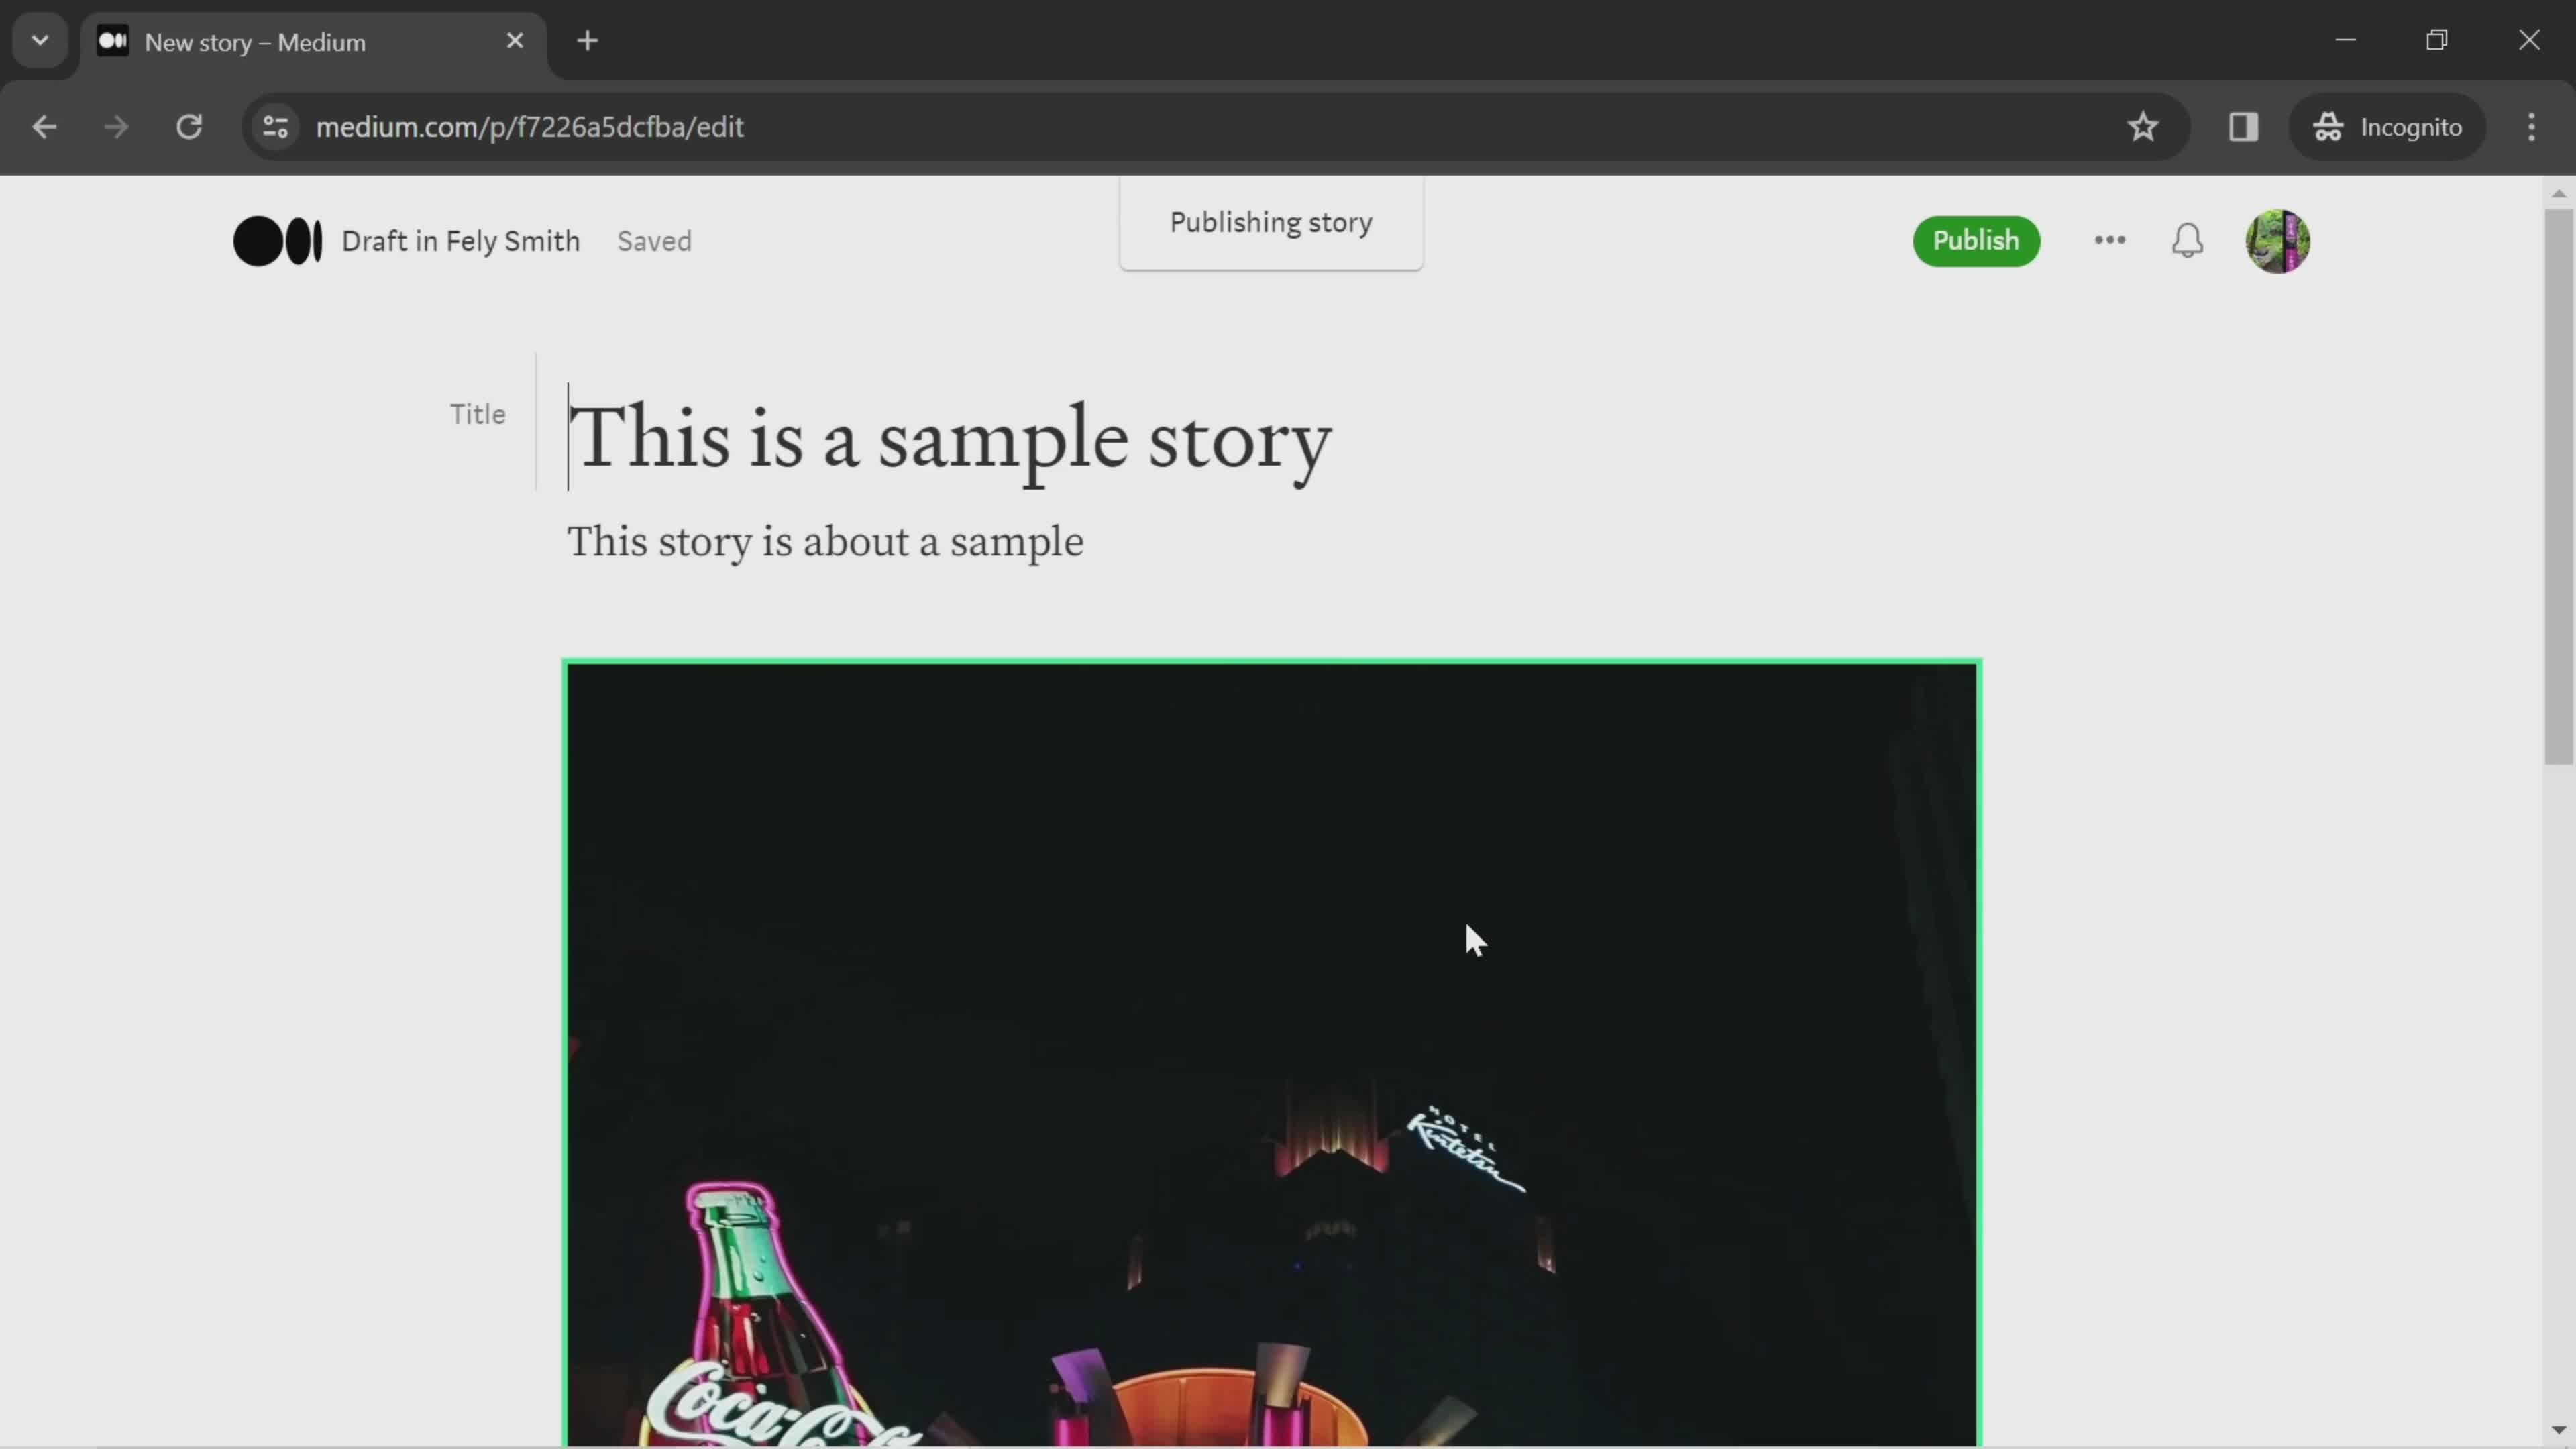Click the New story Medium tab
The height and width of the screenshot is (1449, 2576).
(x=310, y=39)
